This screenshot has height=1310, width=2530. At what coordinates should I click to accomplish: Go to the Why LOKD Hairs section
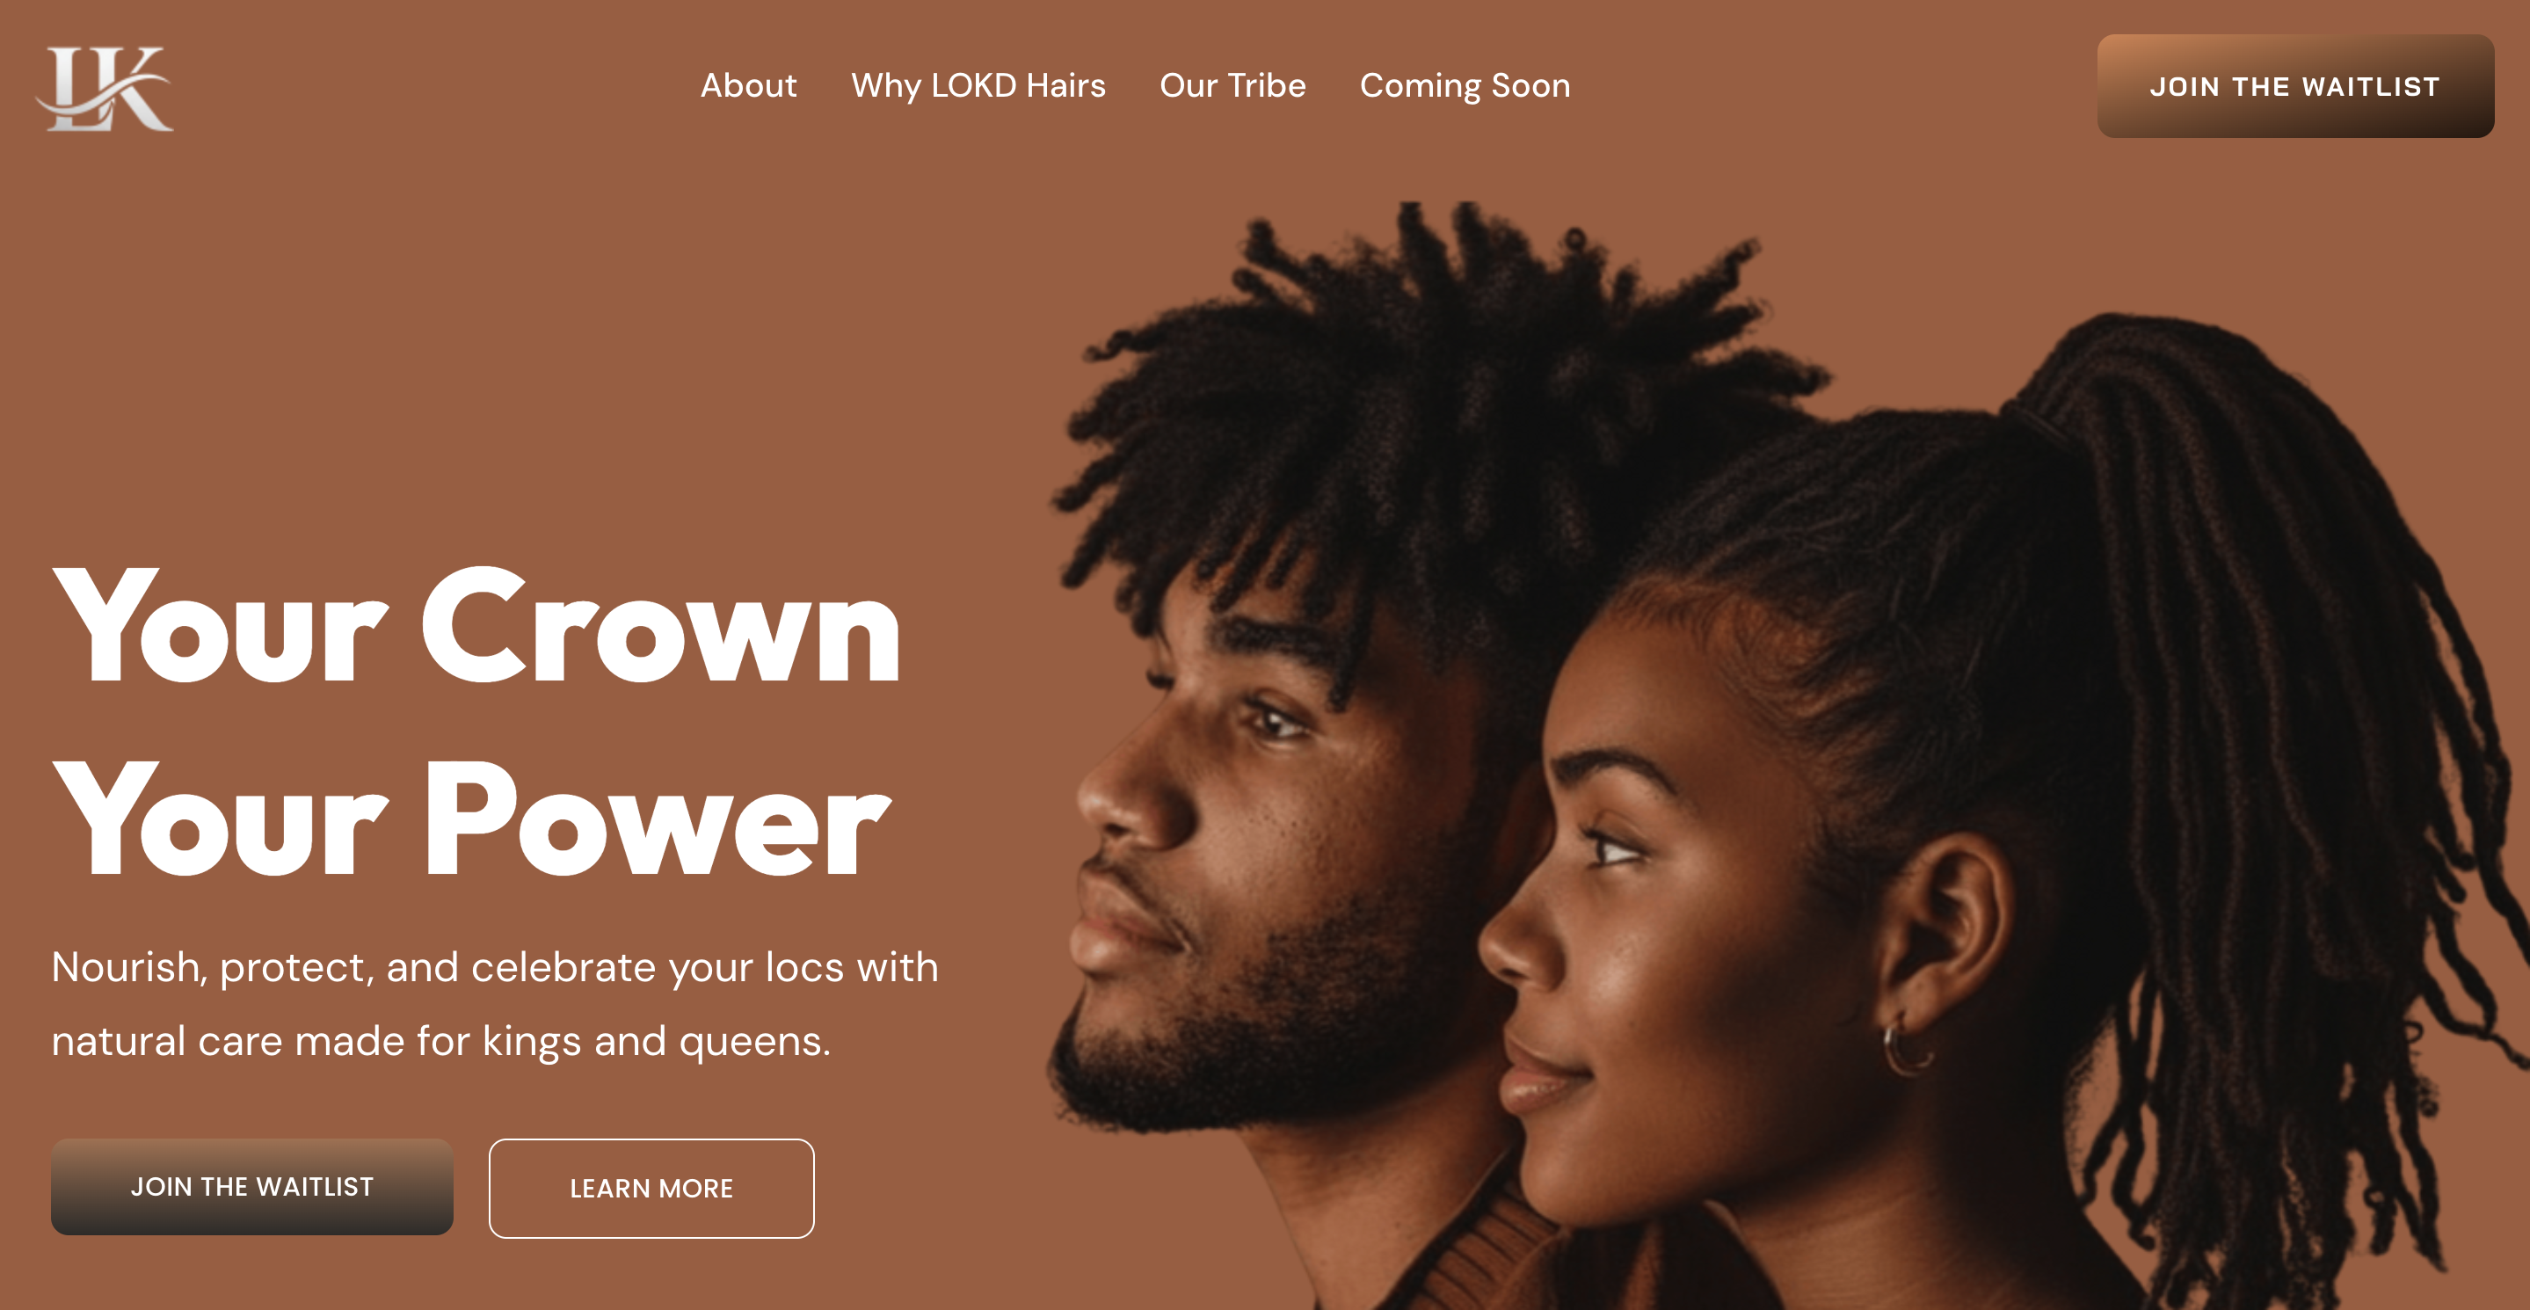pos(978,85)
